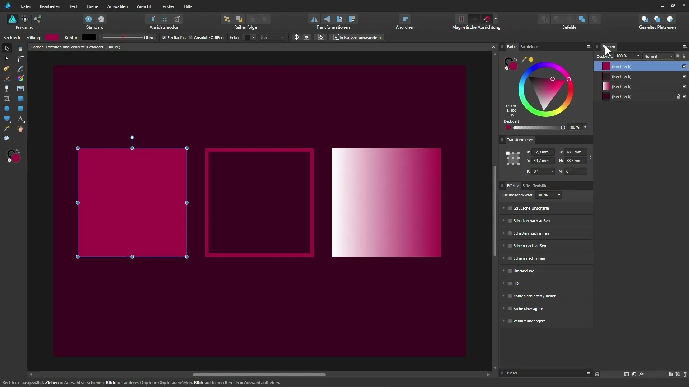The height and width of the screenshot is (387, 689).
Task: Switch to the Textstile tab
Action: coord(540,186)
